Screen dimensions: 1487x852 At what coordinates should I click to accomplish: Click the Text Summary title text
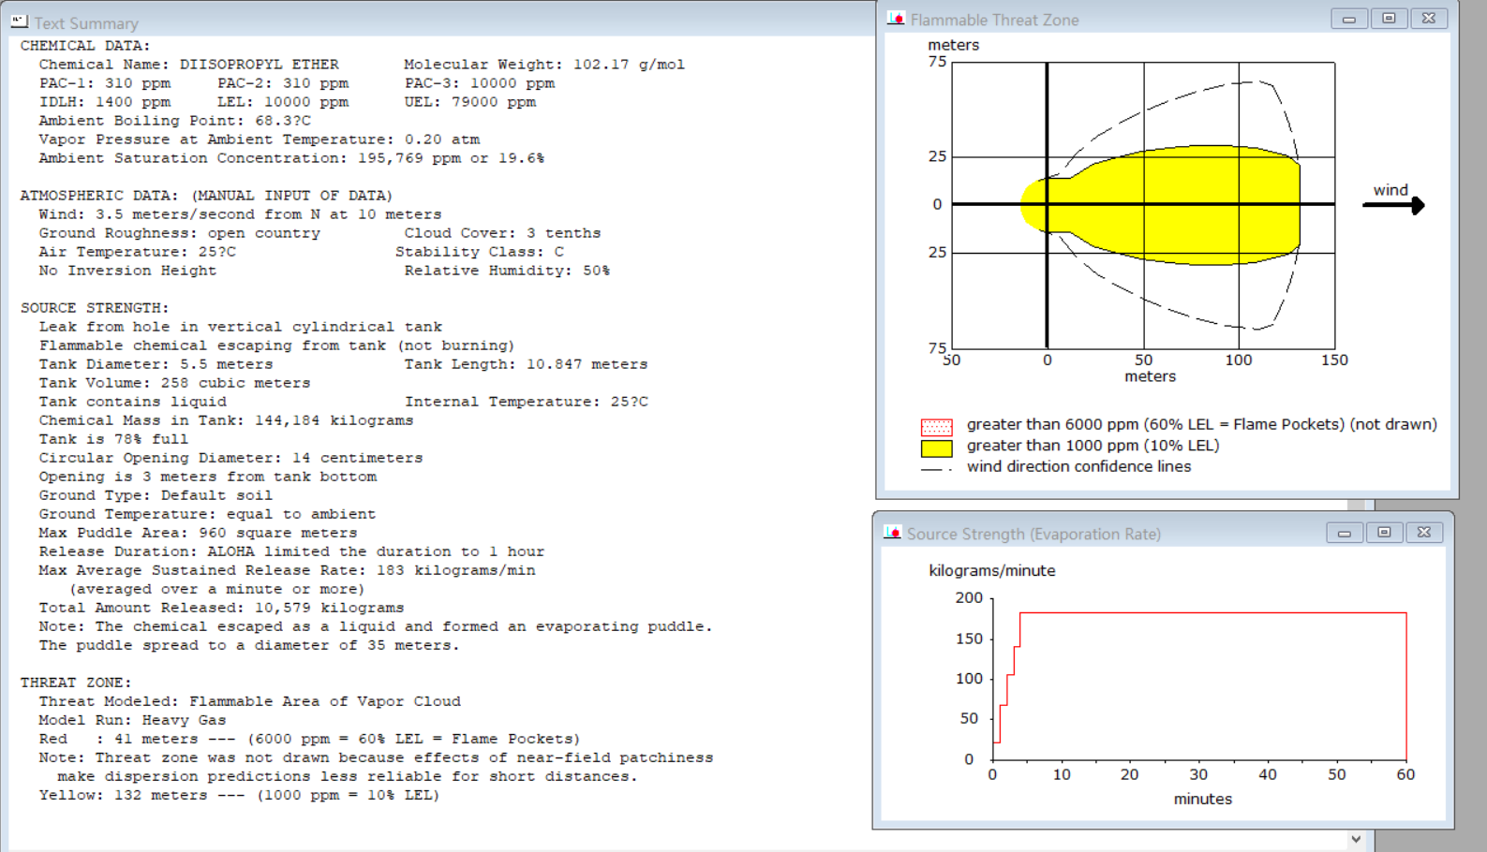86,23
